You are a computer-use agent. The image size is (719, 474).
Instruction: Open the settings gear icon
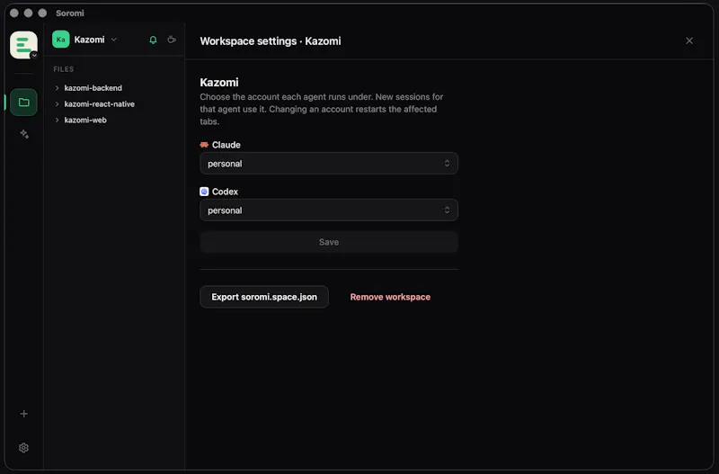[x=24, y=448]
